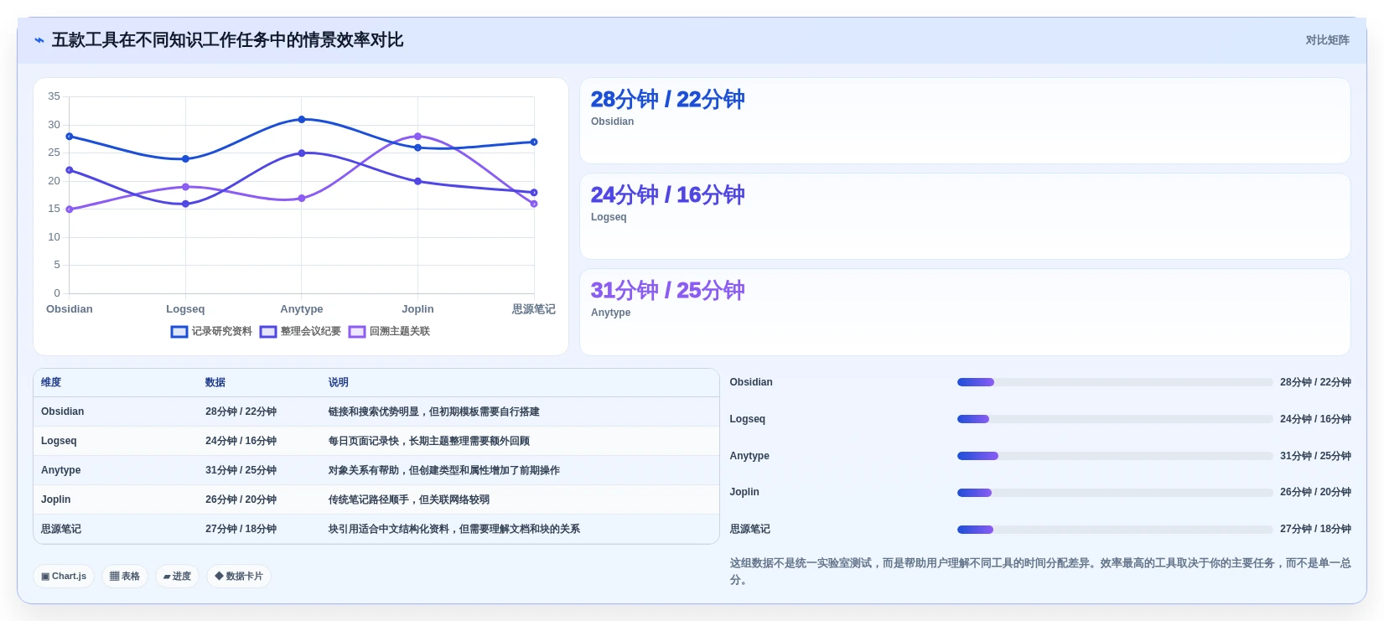Click the Joplin progress bar
1384x621 pixels.
pos(1115,493)
